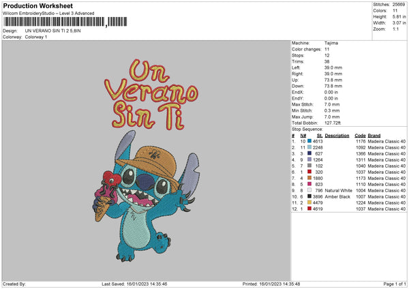Click the 'Natural White' description
409x289 pixels.
coord(339,190)
